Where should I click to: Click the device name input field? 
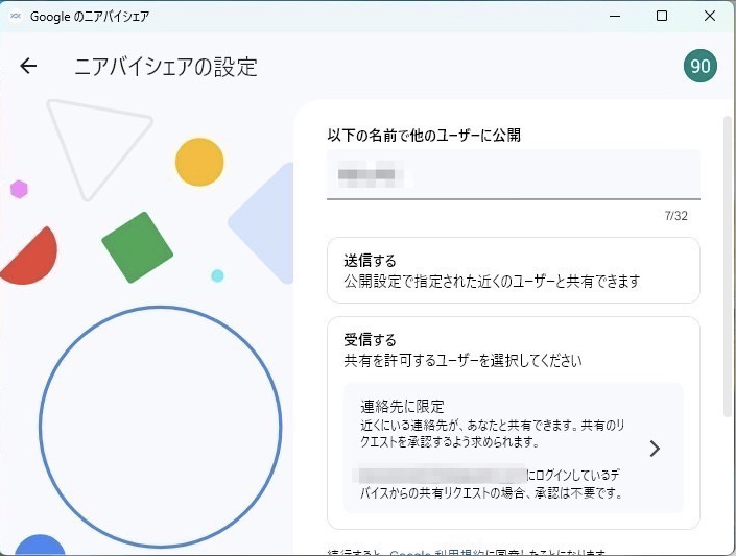click(x=513, y=174)
